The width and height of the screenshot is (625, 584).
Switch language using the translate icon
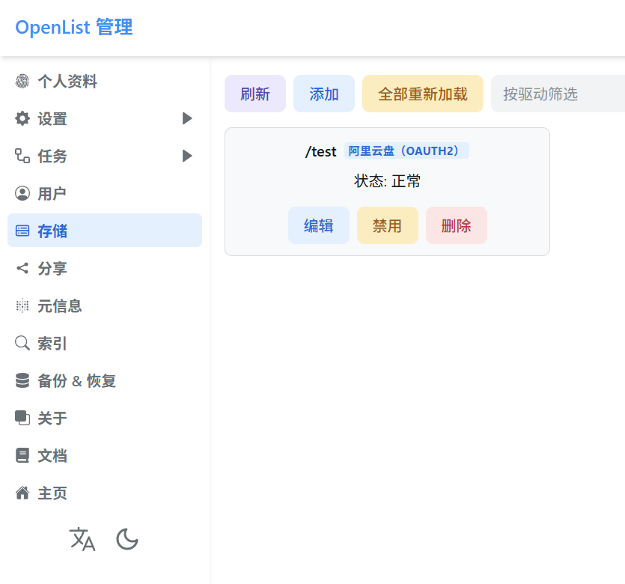point(82,539)
